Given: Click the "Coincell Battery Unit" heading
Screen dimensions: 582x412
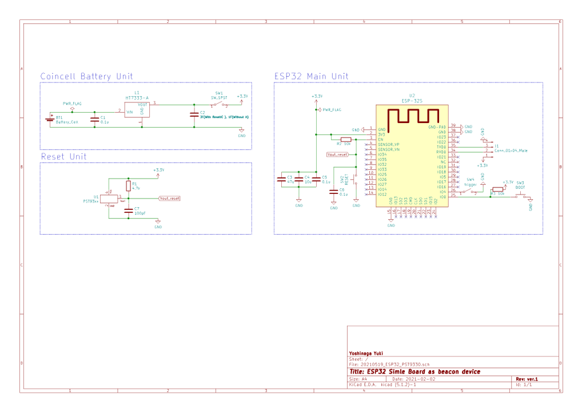Looking at the screenshot, I should pos(86,76).
